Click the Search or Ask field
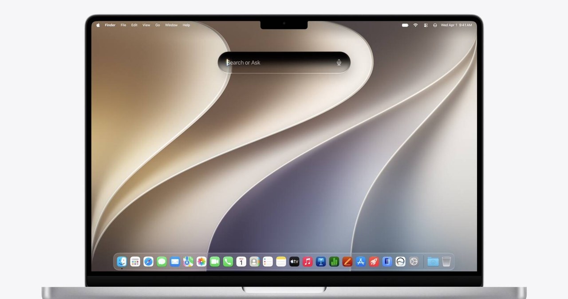 [x=284, y=63]
